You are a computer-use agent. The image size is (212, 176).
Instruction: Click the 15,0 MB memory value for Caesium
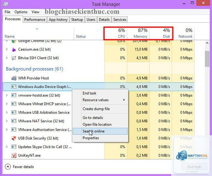click(141, 50)
